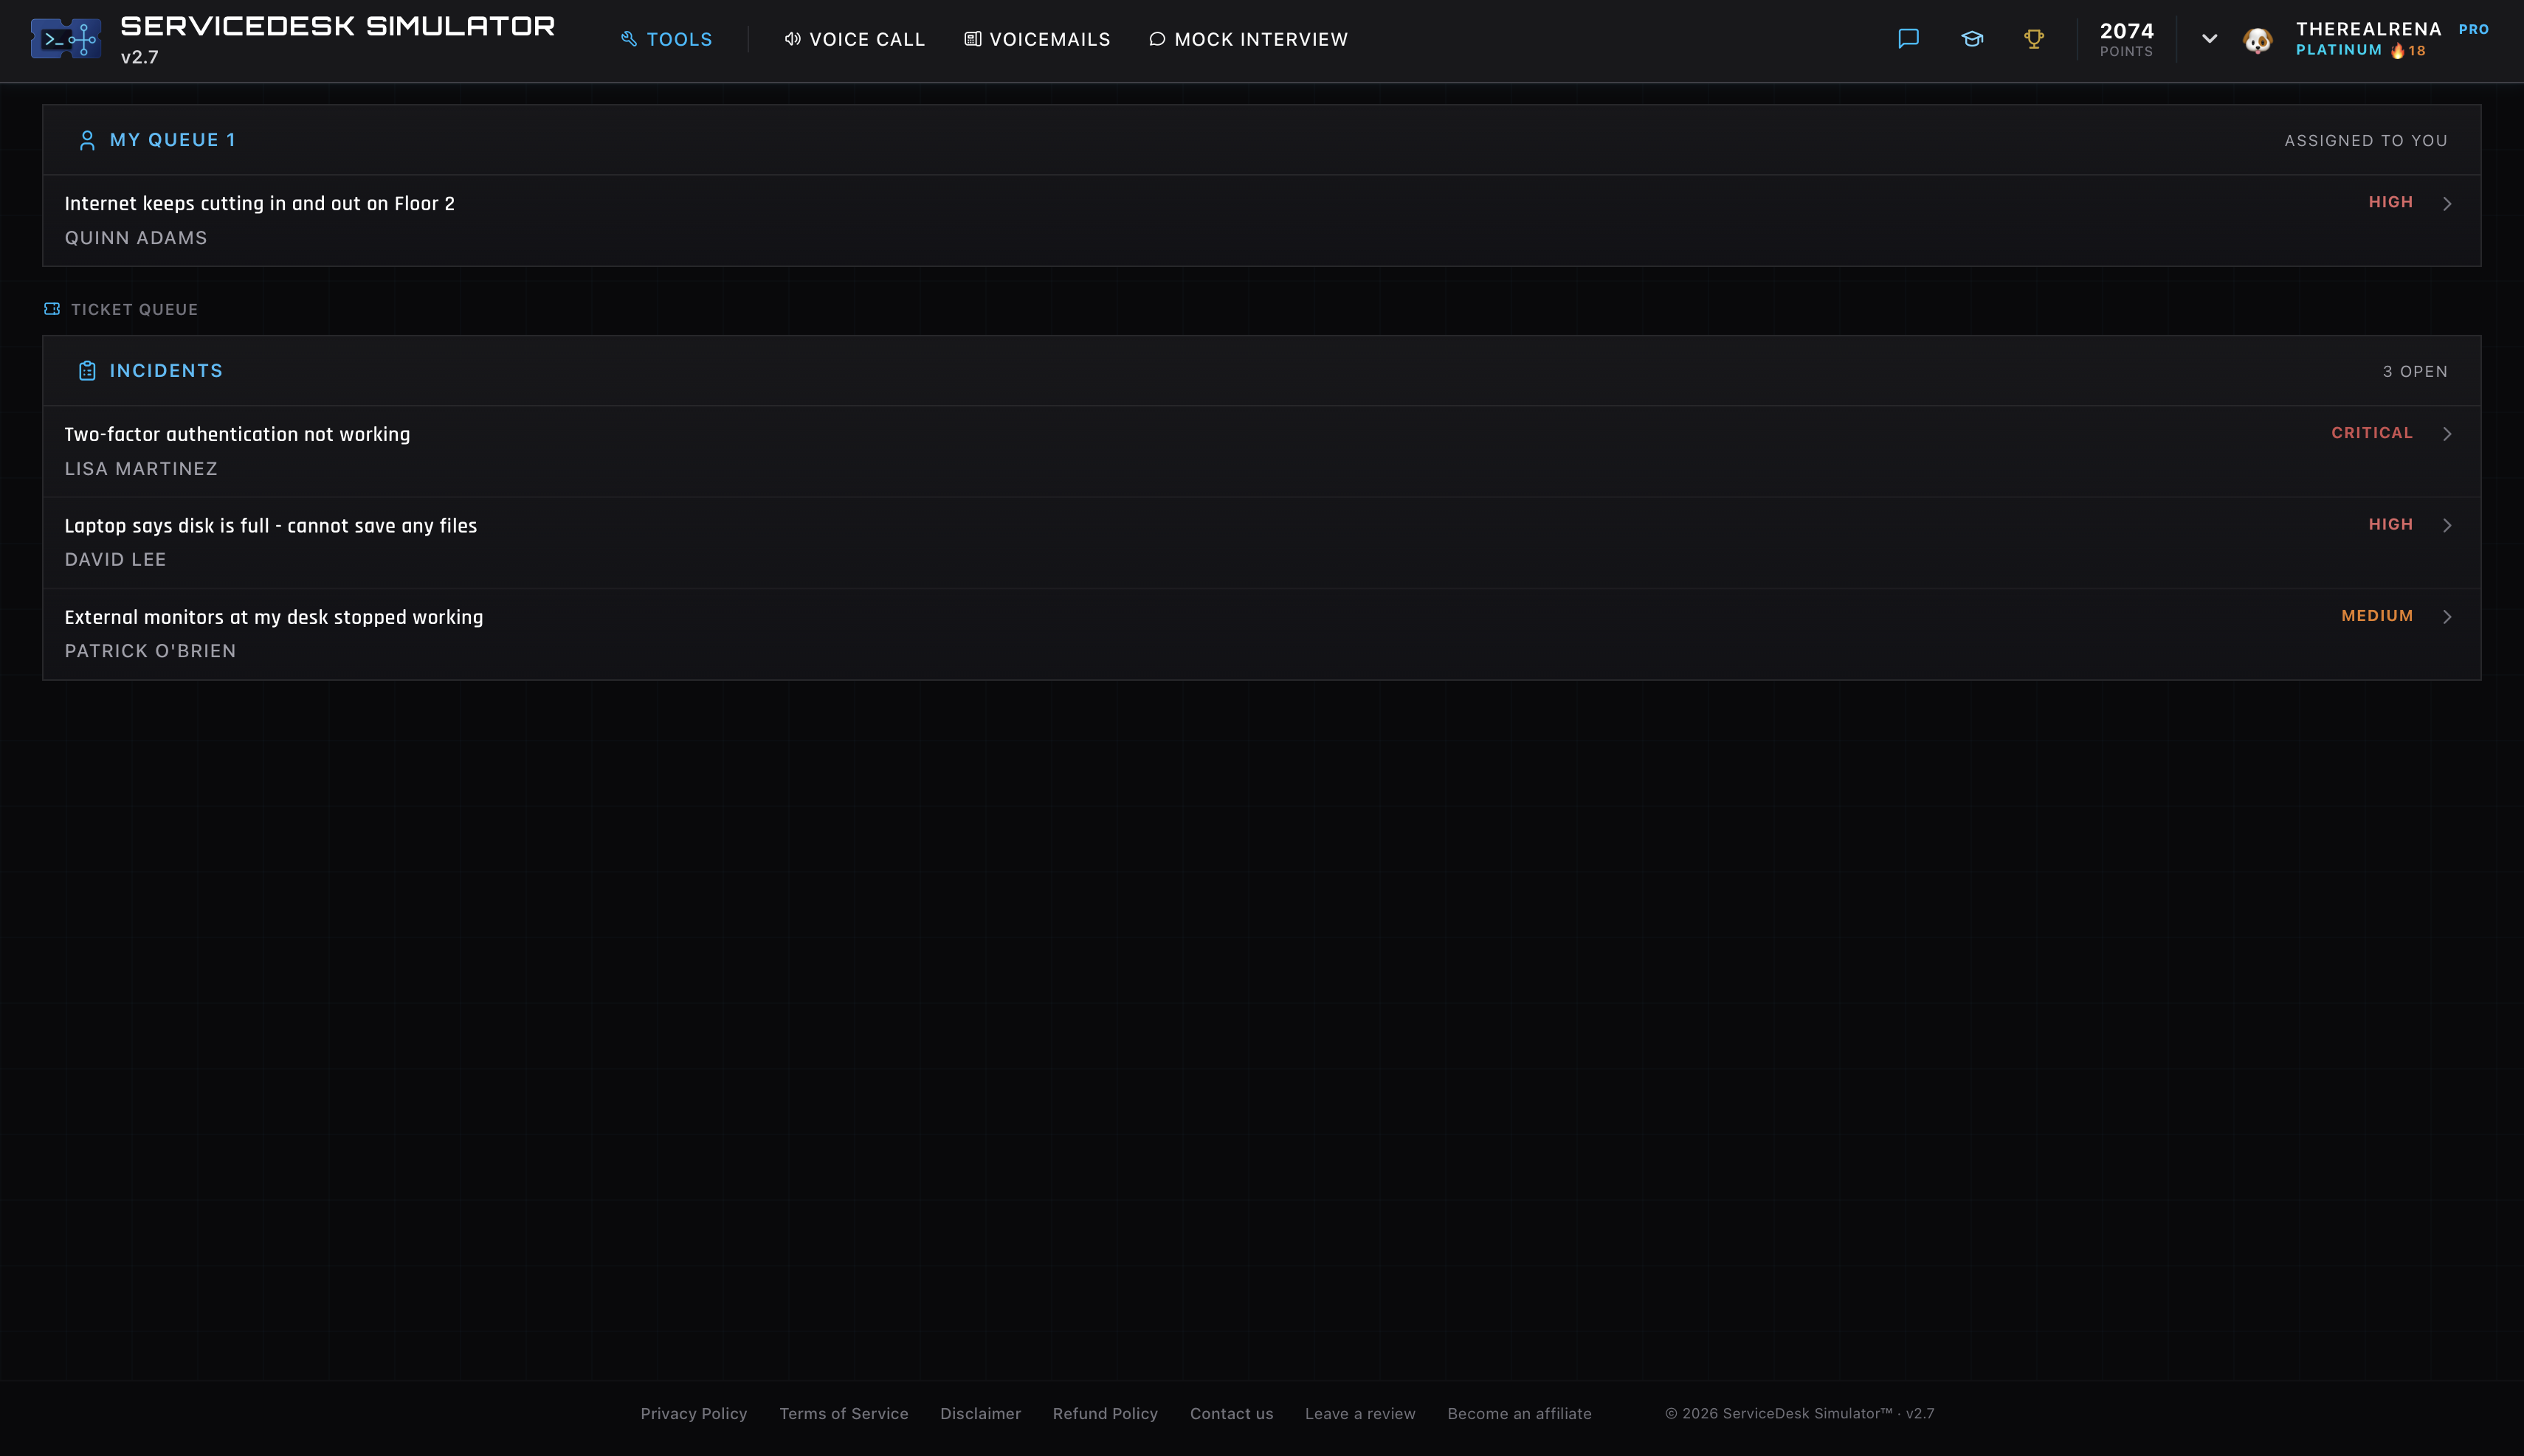Image resolution: width=2524 pixels, height=1456 pixels.
Task: Open the chat messages icon
Action: click(1908, 39)
